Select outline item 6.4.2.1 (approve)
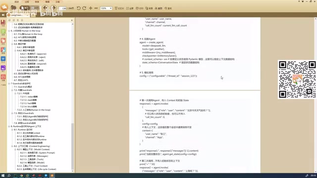This screenshot has height=178, width=317. [33, 54]
